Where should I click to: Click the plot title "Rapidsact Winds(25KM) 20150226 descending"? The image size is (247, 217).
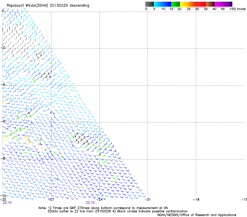48,6
